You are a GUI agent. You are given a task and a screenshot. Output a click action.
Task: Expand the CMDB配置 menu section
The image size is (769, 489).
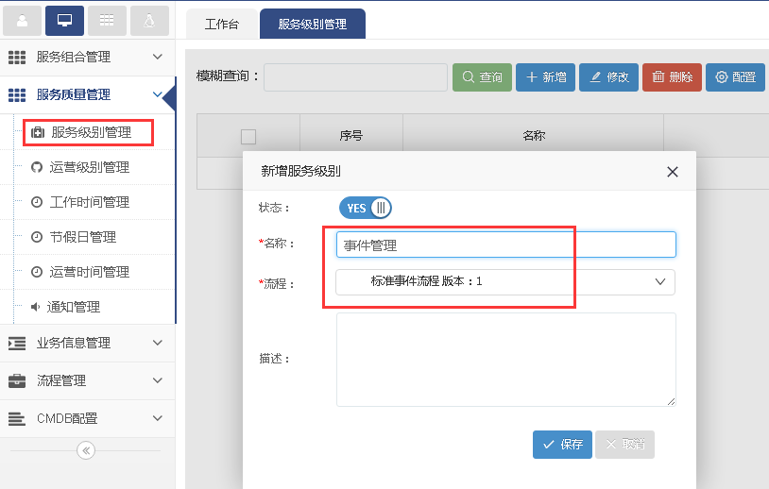(87, 418)
